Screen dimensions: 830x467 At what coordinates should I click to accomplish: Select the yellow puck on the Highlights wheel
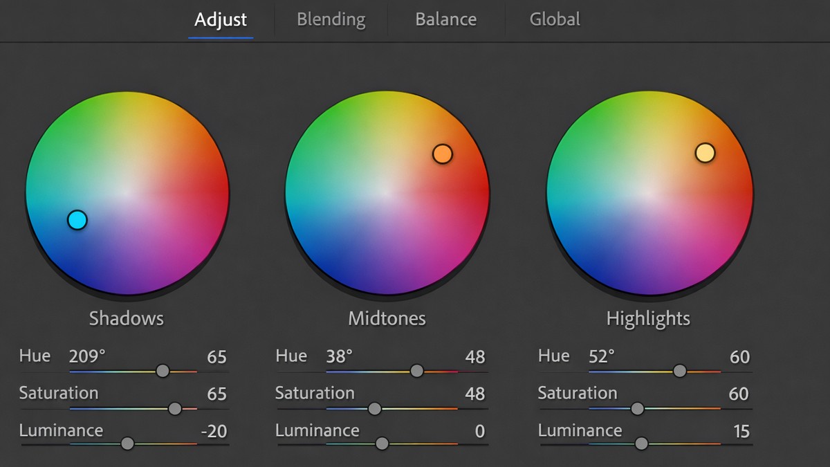pos(705,153)
